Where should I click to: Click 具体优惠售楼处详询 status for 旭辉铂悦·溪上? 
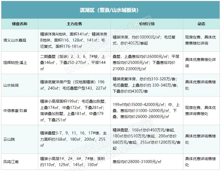pos(201,63)
